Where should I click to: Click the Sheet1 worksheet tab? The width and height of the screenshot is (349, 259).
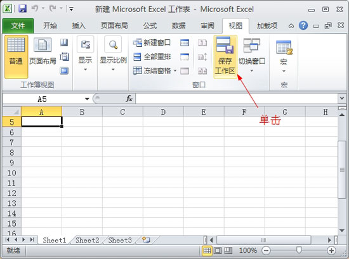tap(55, 240)
